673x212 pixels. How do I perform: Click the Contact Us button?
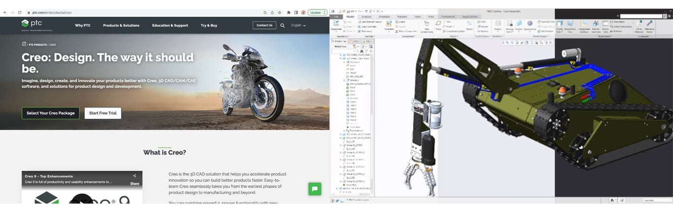(x=264, y=25)
